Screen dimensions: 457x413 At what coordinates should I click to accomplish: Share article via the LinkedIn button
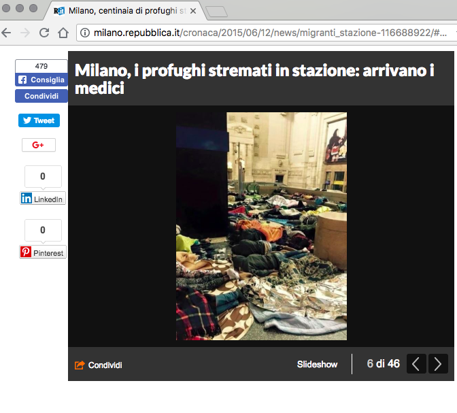coord(43,199)
